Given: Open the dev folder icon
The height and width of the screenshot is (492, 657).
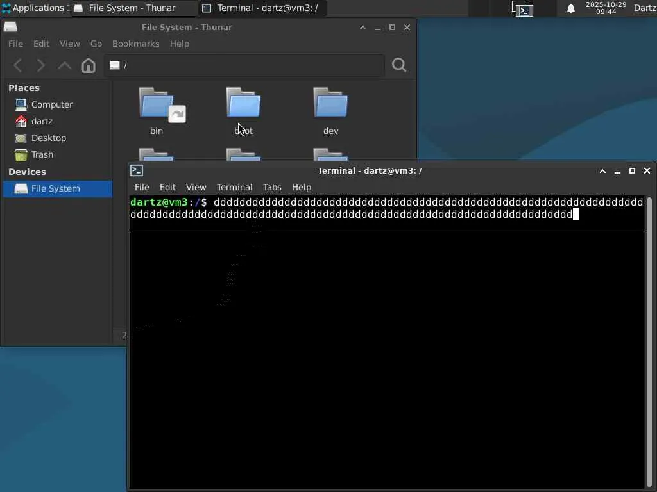Looking at the screenshot, I should 330,102.
